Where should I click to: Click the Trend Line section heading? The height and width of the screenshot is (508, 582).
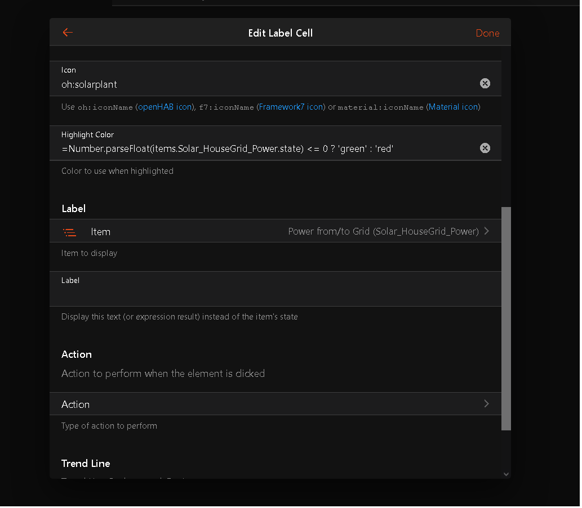tap(86, 464)
